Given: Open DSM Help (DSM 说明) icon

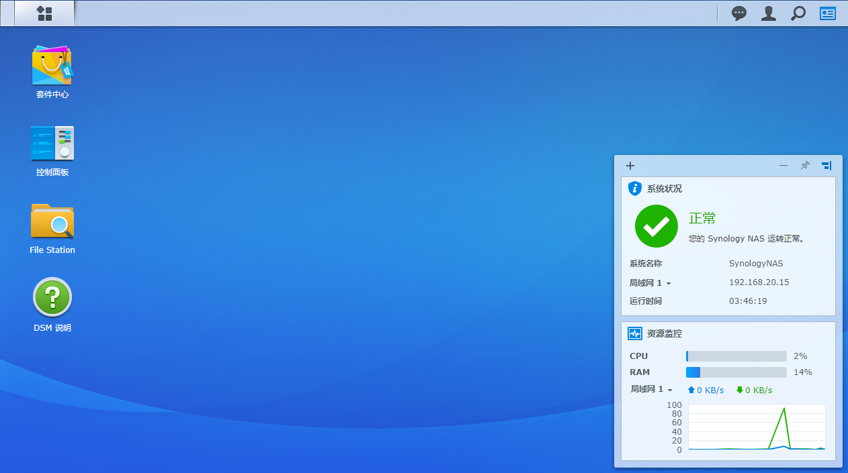Looking at the screenshot, I should pyautogui.click(x=52, y=305).
